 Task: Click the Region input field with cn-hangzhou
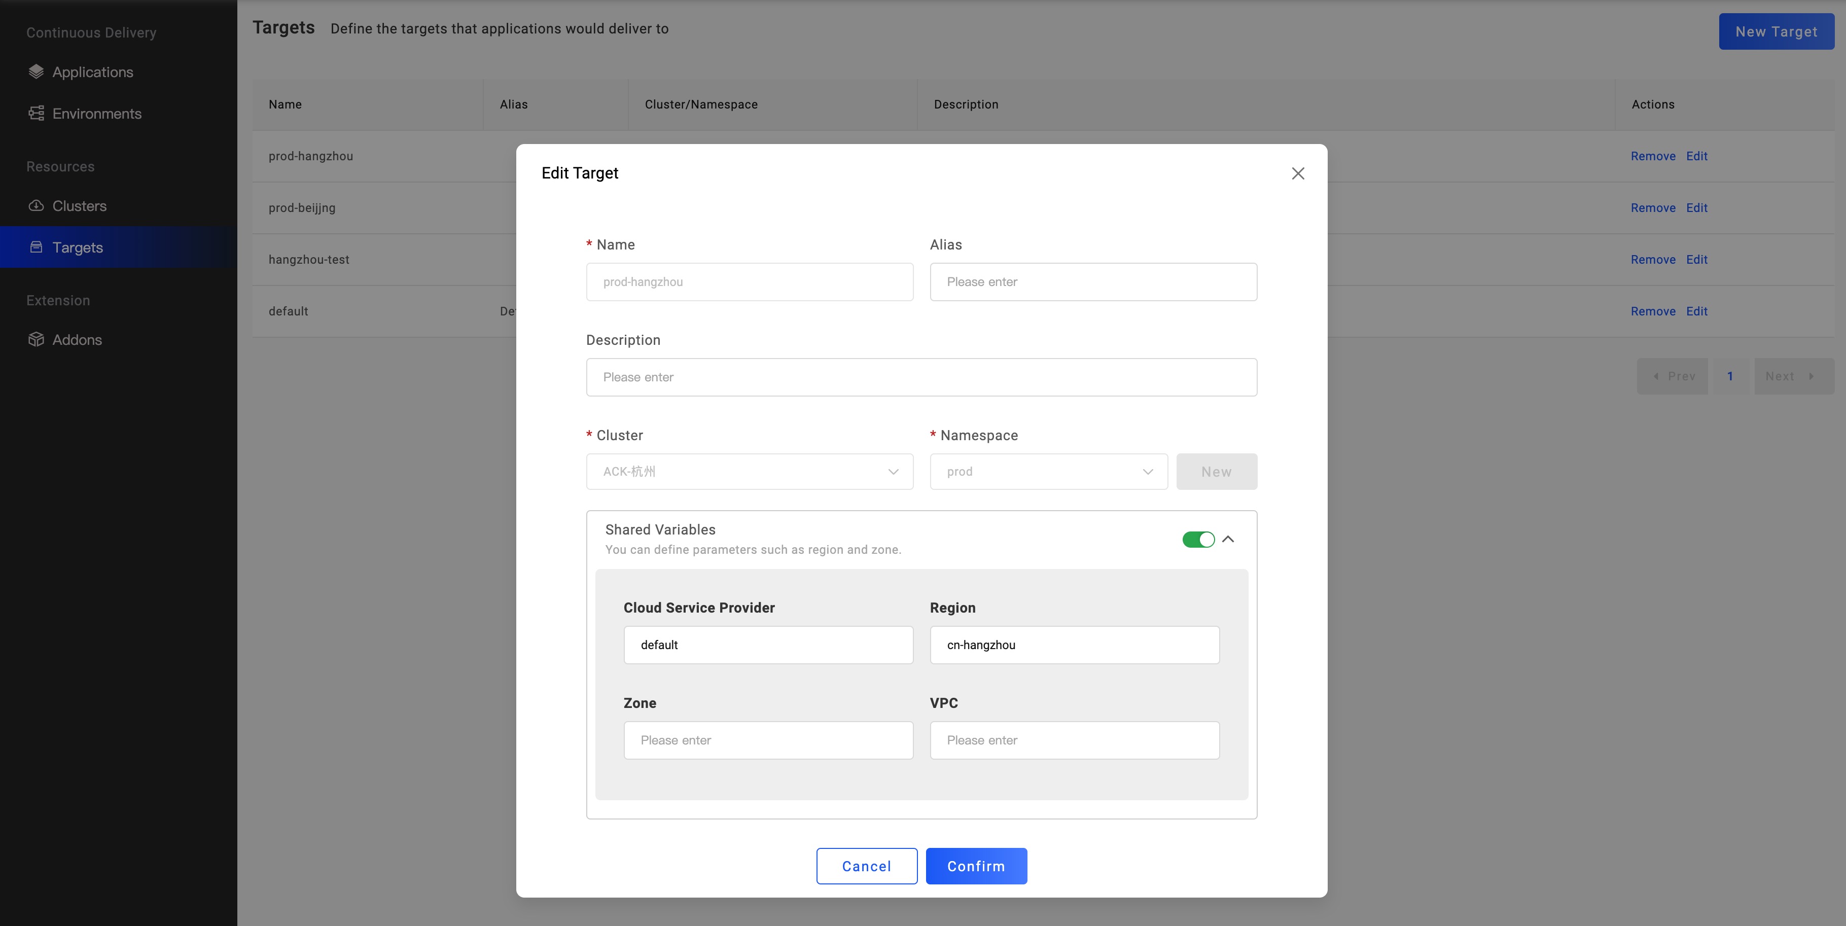(1074, 645)
